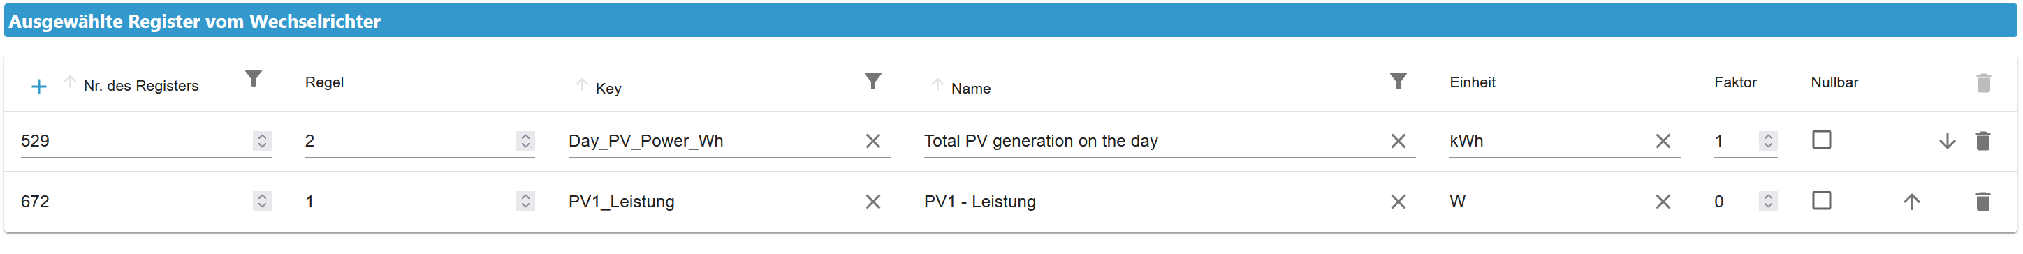
Task: Edit the 'Total PV generation on the day' field
Action: [x=1155, y=141]
